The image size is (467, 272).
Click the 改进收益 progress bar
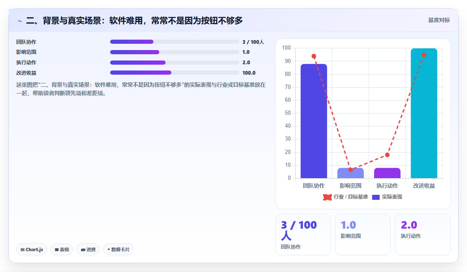click(175, 73)
